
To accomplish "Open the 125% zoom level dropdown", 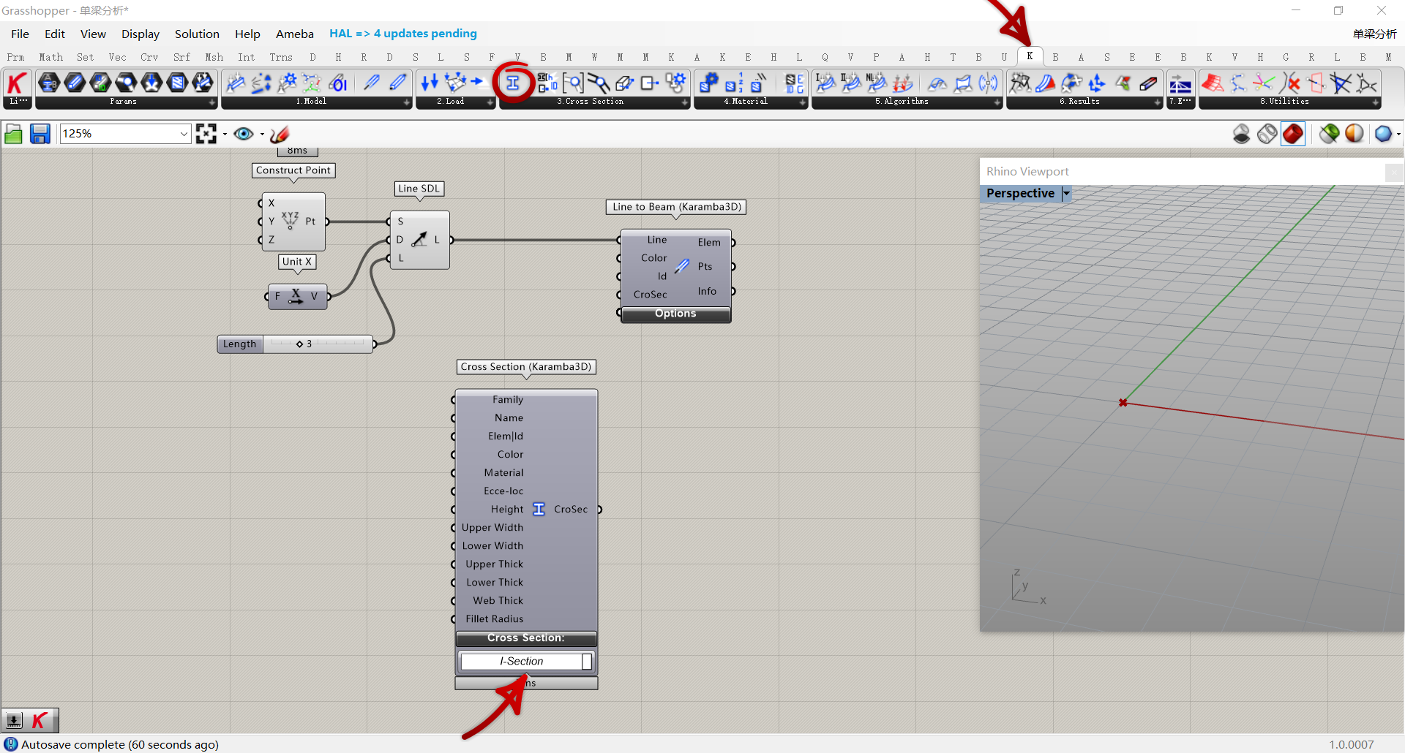I will pos(184,134).
